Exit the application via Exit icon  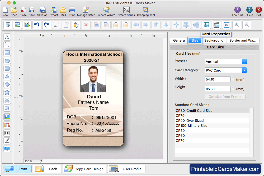(x=258, y=11)
